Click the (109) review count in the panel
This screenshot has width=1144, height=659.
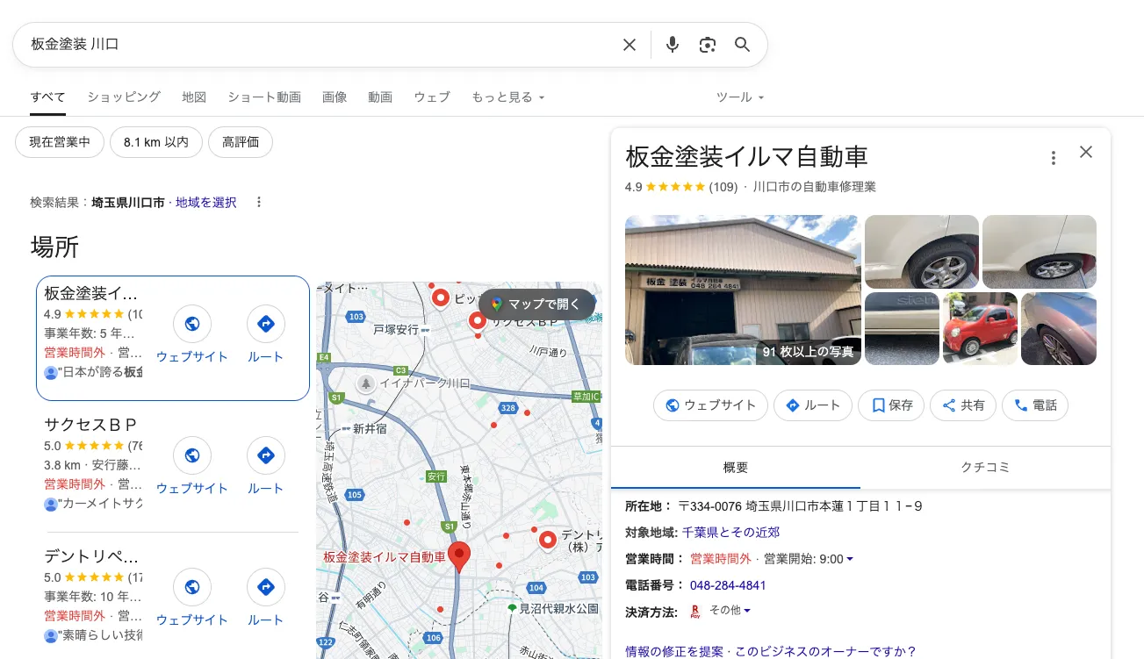click(723, 187)
